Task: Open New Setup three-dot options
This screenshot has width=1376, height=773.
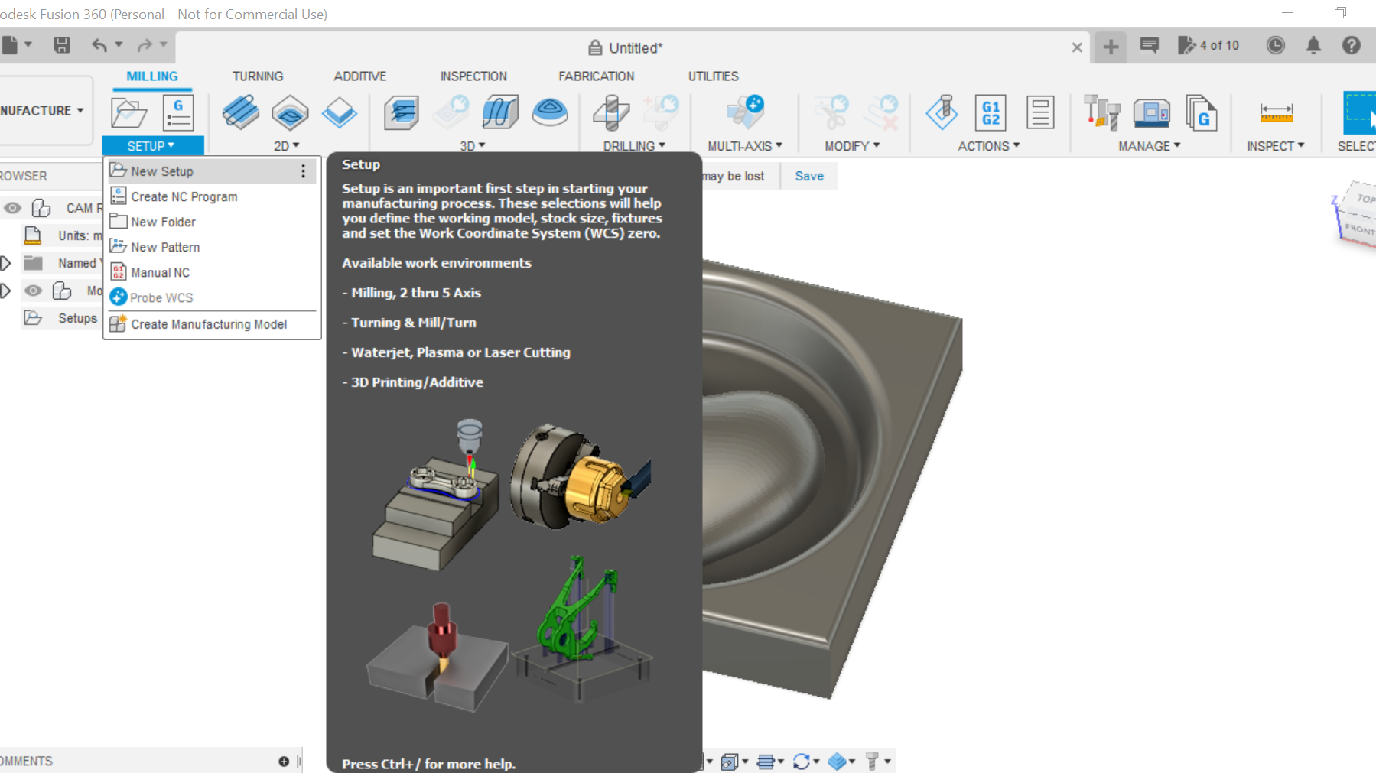Action: [303, 171]
